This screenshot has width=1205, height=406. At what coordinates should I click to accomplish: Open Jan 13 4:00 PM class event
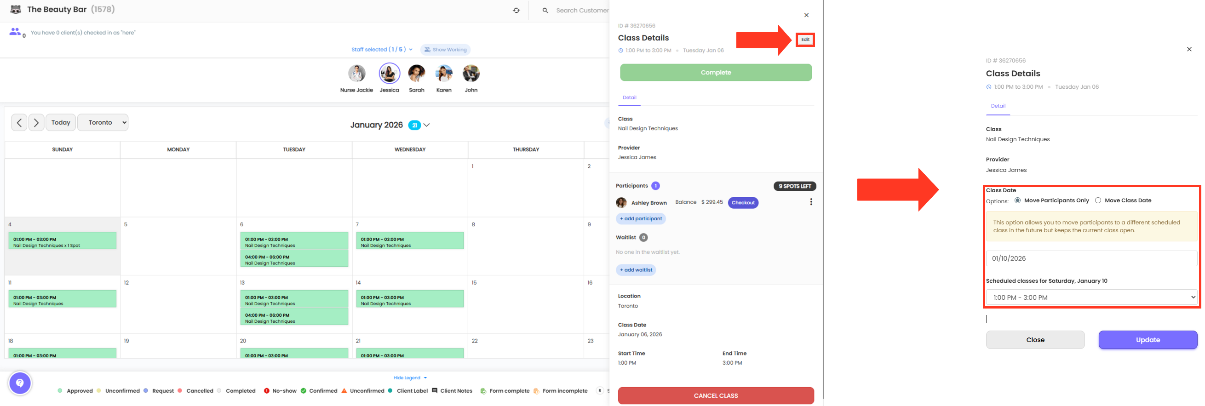click(x=294, y=317)
